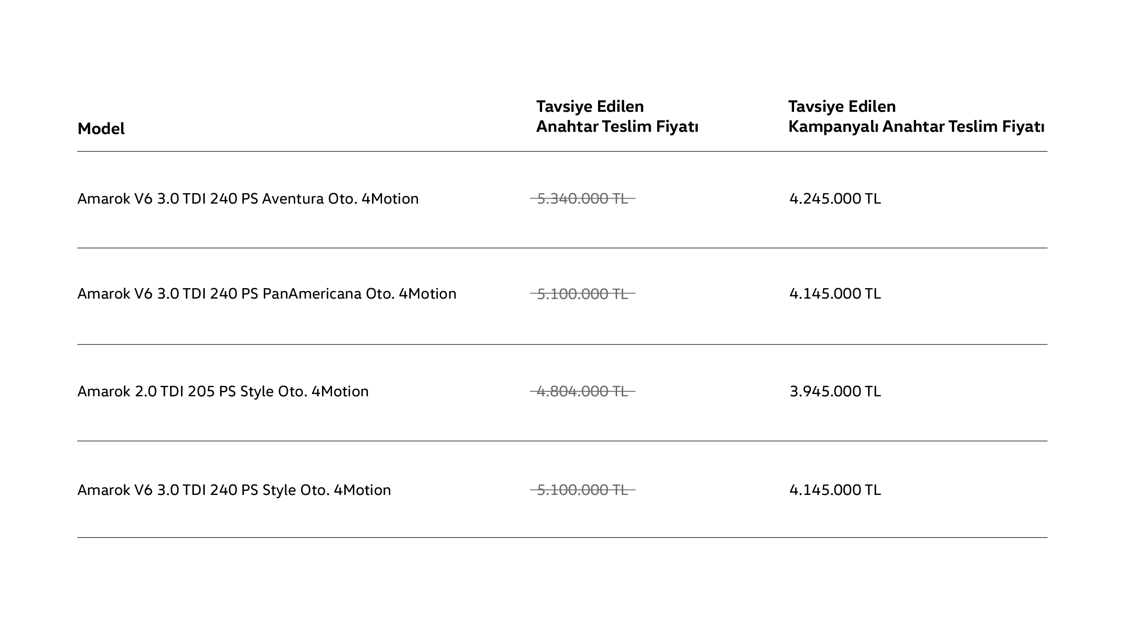Click the V6 Style 4.145.000 TL campaign price
Screen dimensions: 1137x639
pyautogui.click(x=835, y=490)
